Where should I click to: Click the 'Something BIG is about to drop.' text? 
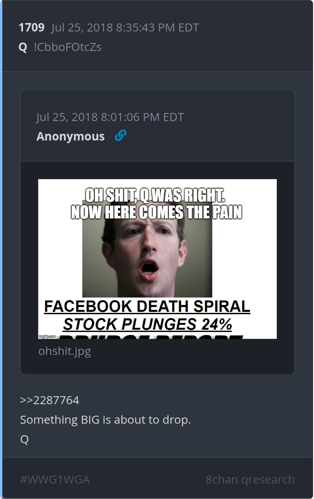point(105,420)
